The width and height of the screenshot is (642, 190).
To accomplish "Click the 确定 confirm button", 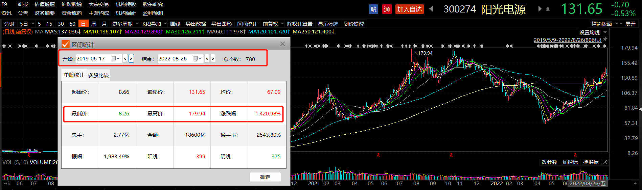I will (265, 177).
